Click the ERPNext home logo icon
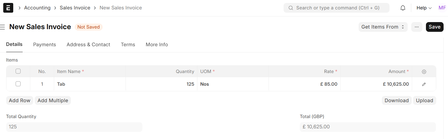448x139 pixels. point(8,8)
